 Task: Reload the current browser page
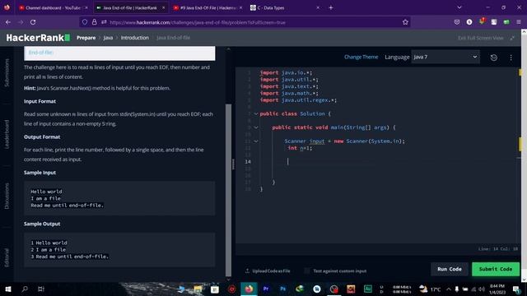point(33,22)
